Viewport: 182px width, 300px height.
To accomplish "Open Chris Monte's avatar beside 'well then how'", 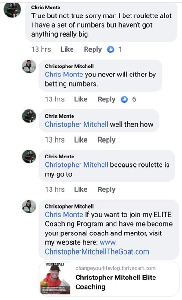I will 29,116.
